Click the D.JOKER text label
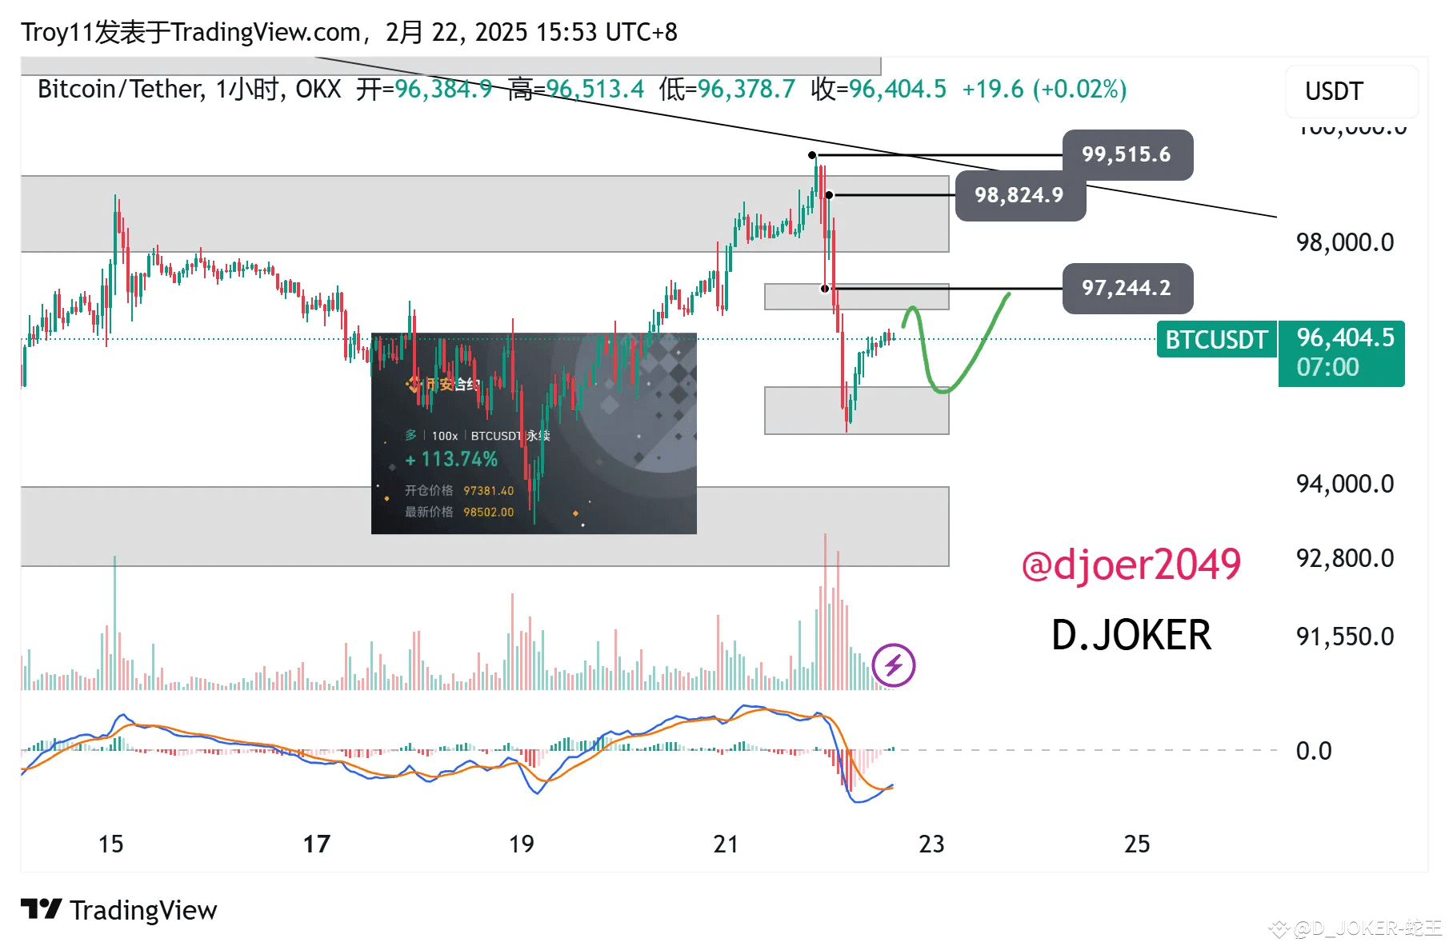 point(1131,635)
